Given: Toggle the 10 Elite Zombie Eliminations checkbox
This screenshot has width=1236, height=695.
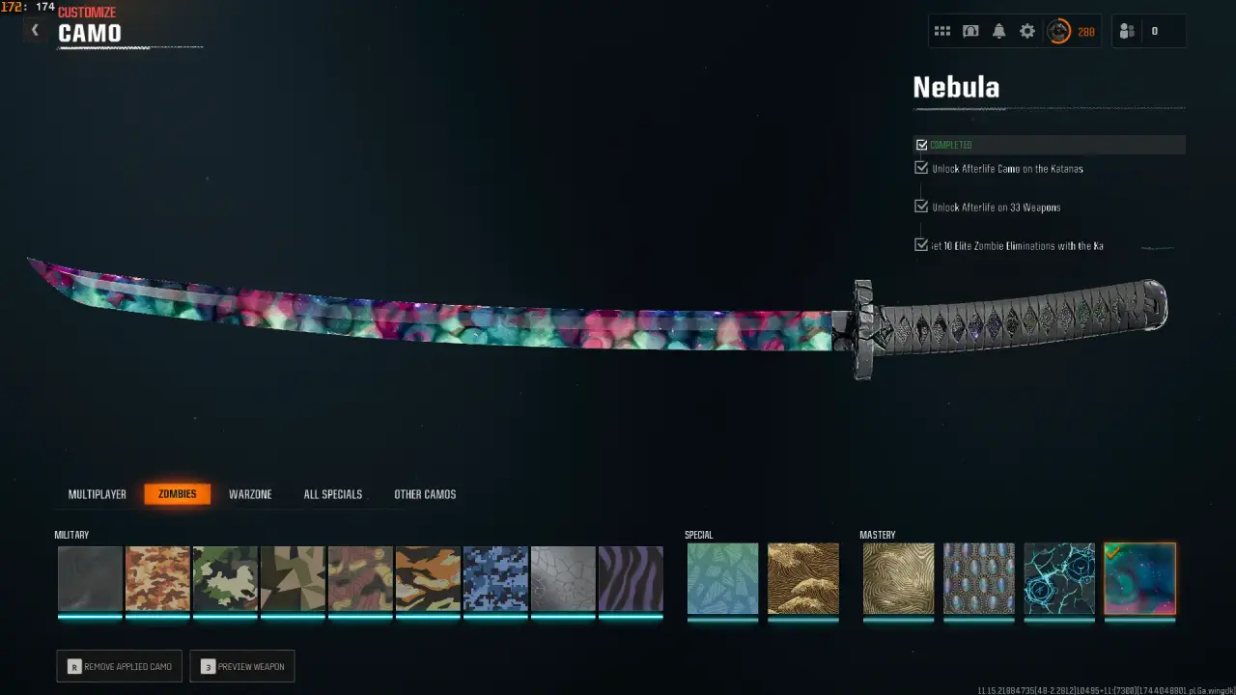Looking at the screenshot, I should (x=921, y=245).
